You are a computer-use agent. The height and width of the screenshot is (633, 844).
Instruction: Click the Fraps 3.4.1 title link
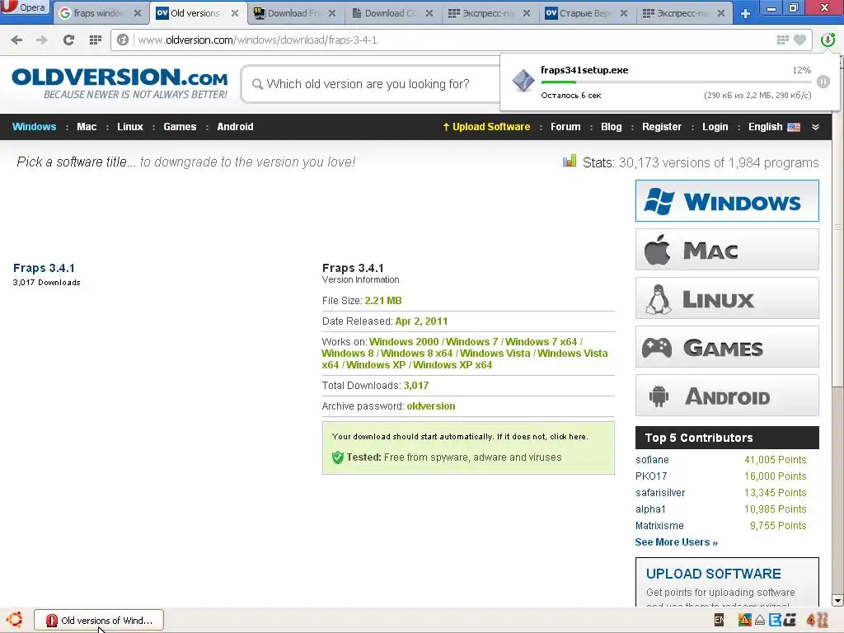[45, 268]
